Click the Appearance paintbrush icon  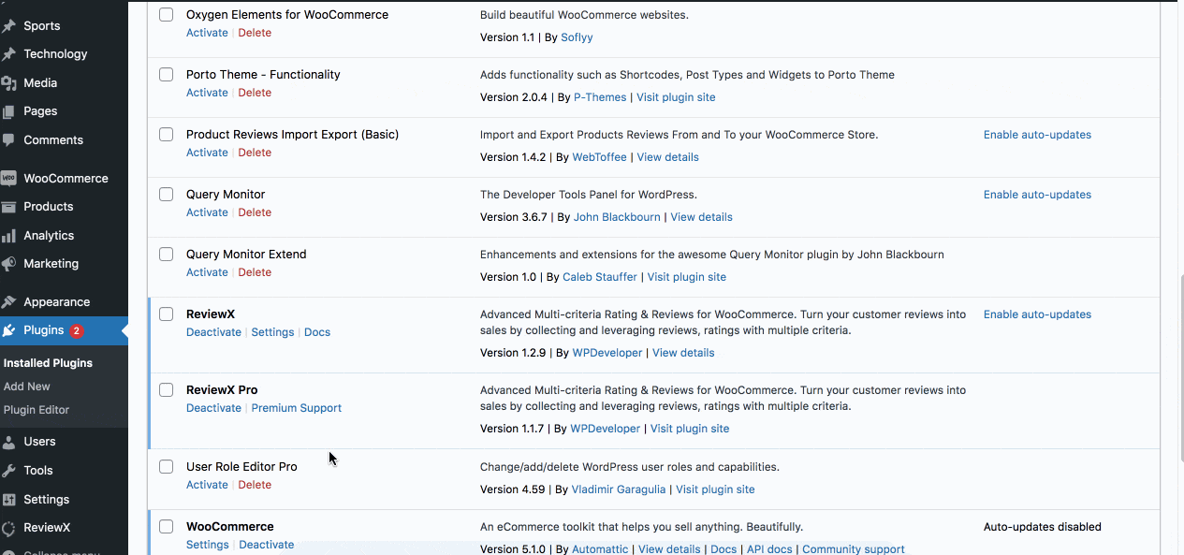point(9,302)
